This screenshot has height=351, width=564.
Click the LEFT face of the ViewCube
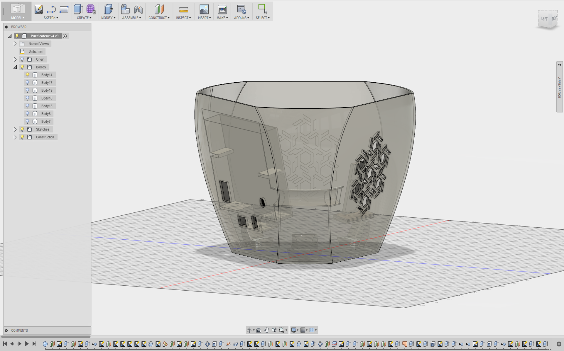pos(544,18)
